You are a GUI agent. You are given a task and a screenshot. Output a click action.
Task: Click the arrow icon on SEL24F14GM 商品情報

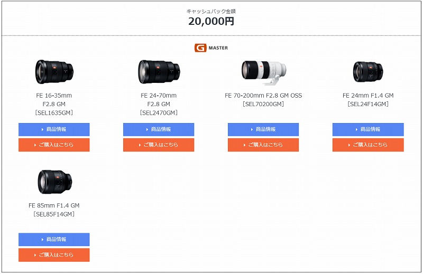click(x=356, y=129)
